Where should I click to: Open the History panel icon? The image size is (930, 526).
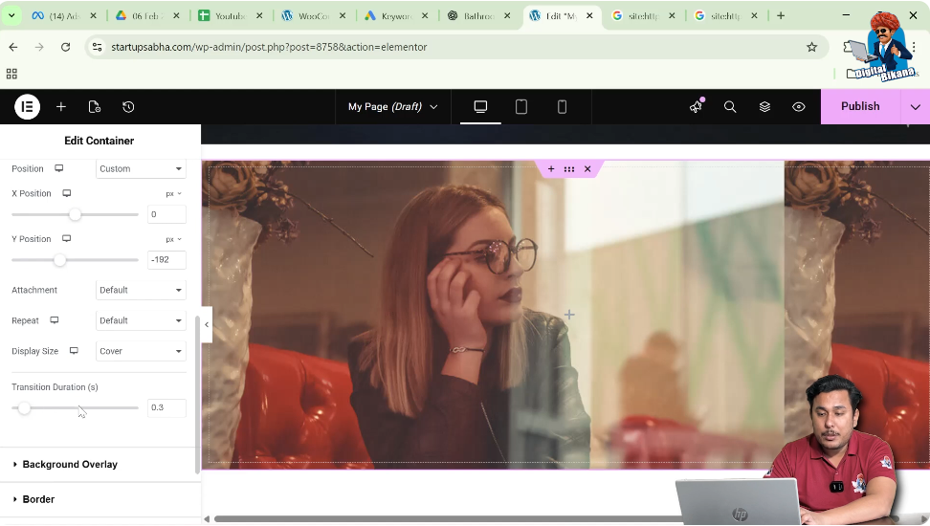click(128, 107)
